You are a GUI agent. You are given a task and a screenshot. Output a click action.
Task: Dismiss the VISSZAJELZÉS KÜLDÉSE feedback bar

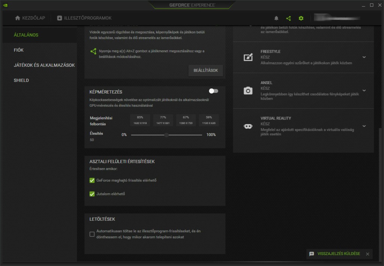[367, 254]
